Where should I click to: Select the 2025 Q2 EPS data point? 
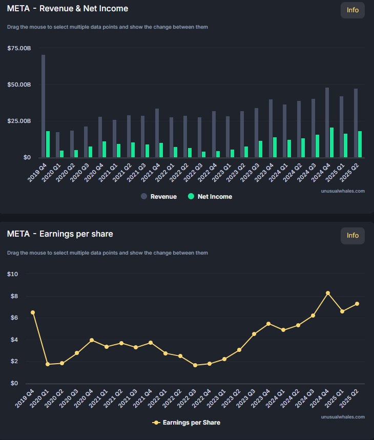357,304
